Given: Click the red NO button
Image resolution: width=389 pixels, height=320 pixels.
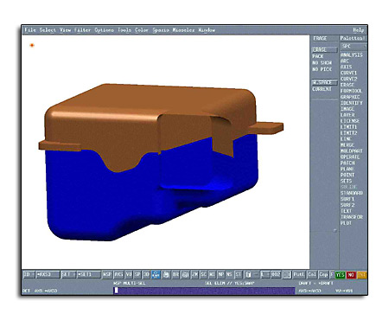Looking at the screenshot, I should 351,275.
